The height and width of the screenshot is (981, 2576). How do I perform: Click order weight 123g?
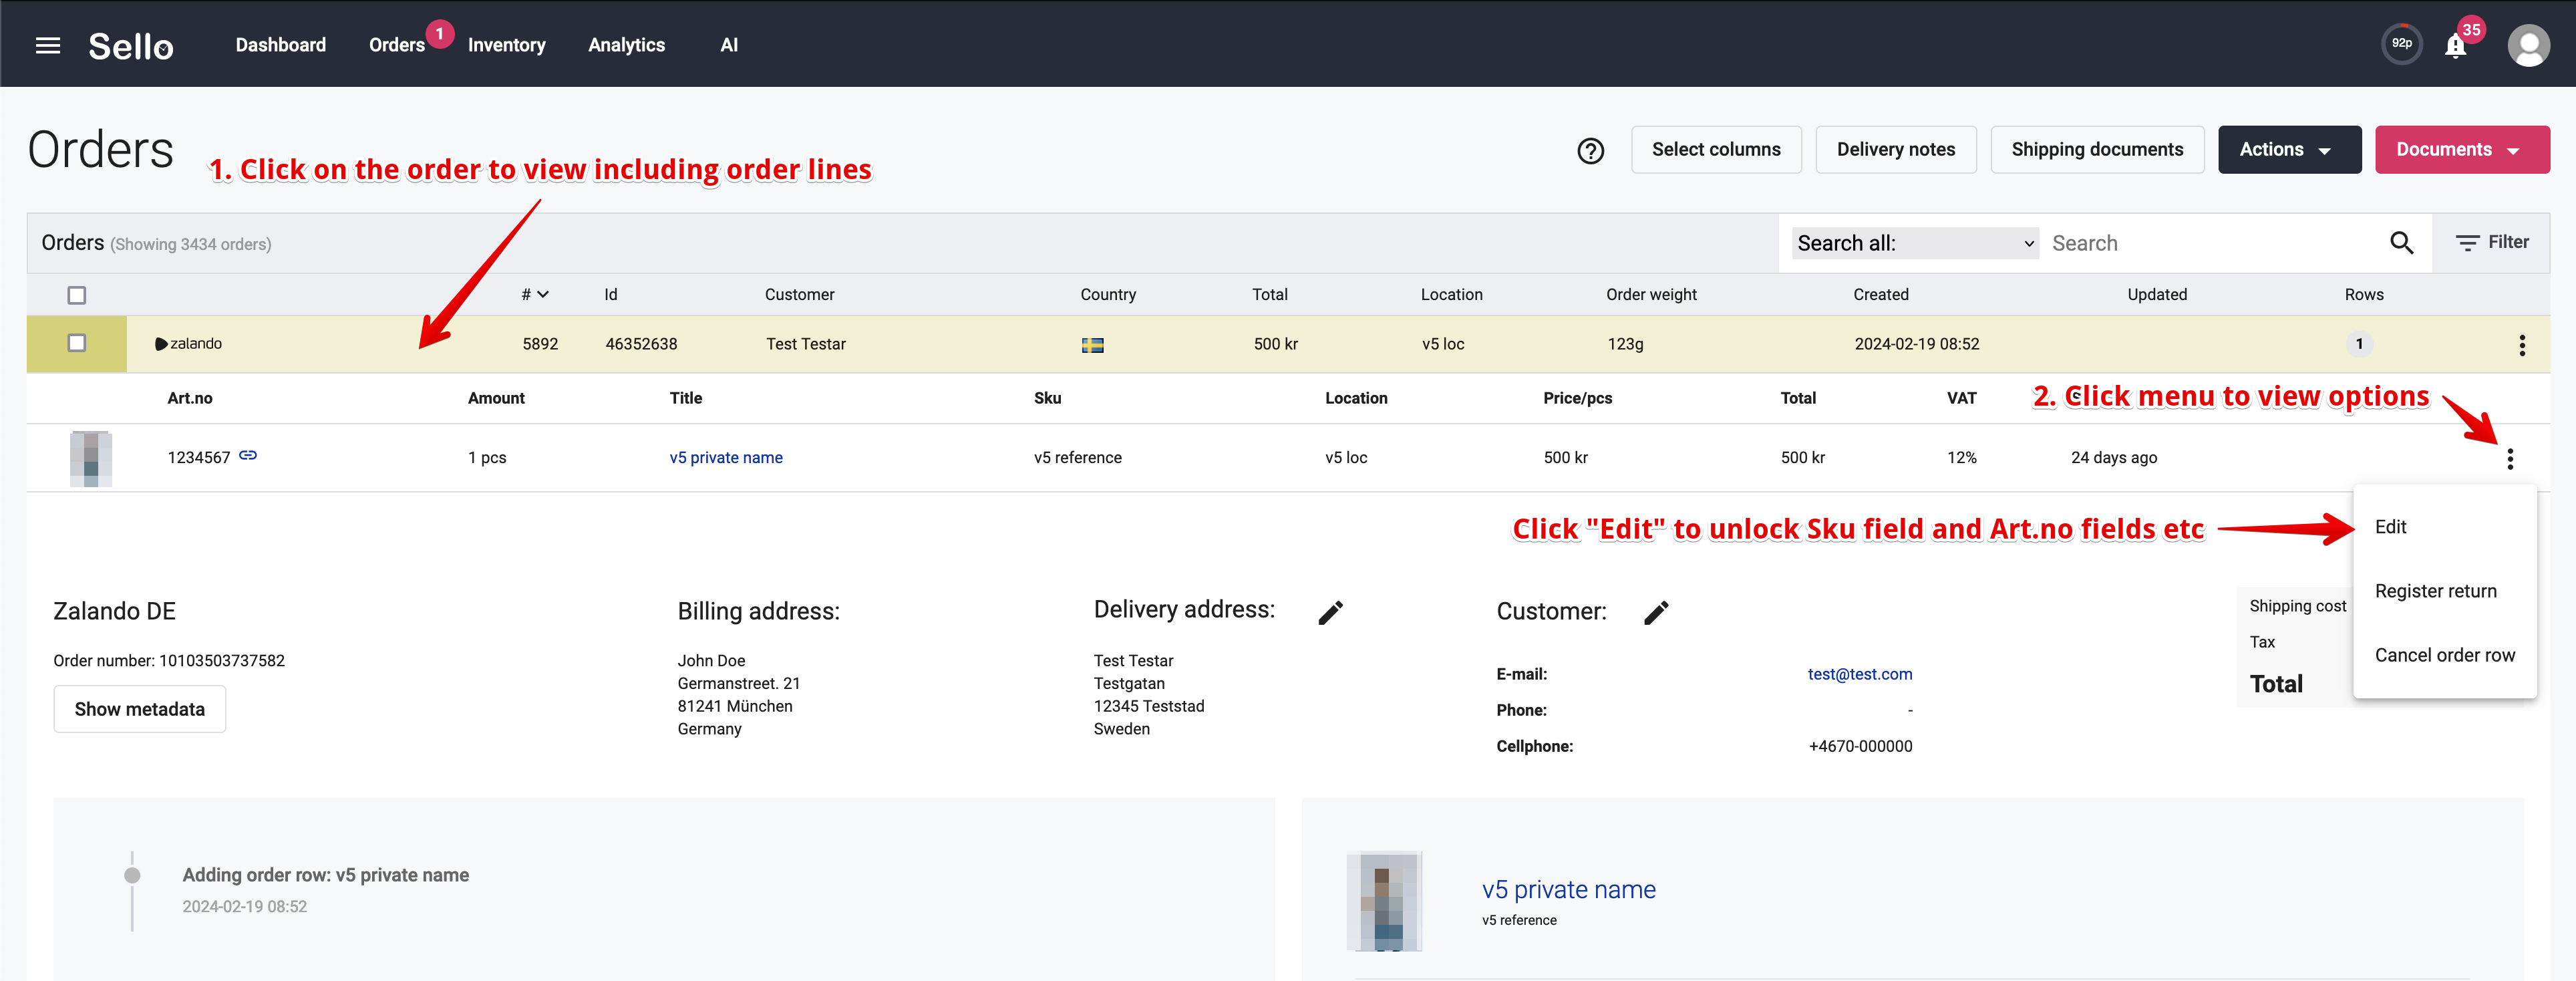pos(1625,344)
